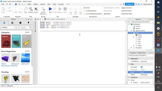Image resolution: width=162 pixels, height=91 pixels.
Task: Switch to the VIEW ribbon tab
Action: 54,4
